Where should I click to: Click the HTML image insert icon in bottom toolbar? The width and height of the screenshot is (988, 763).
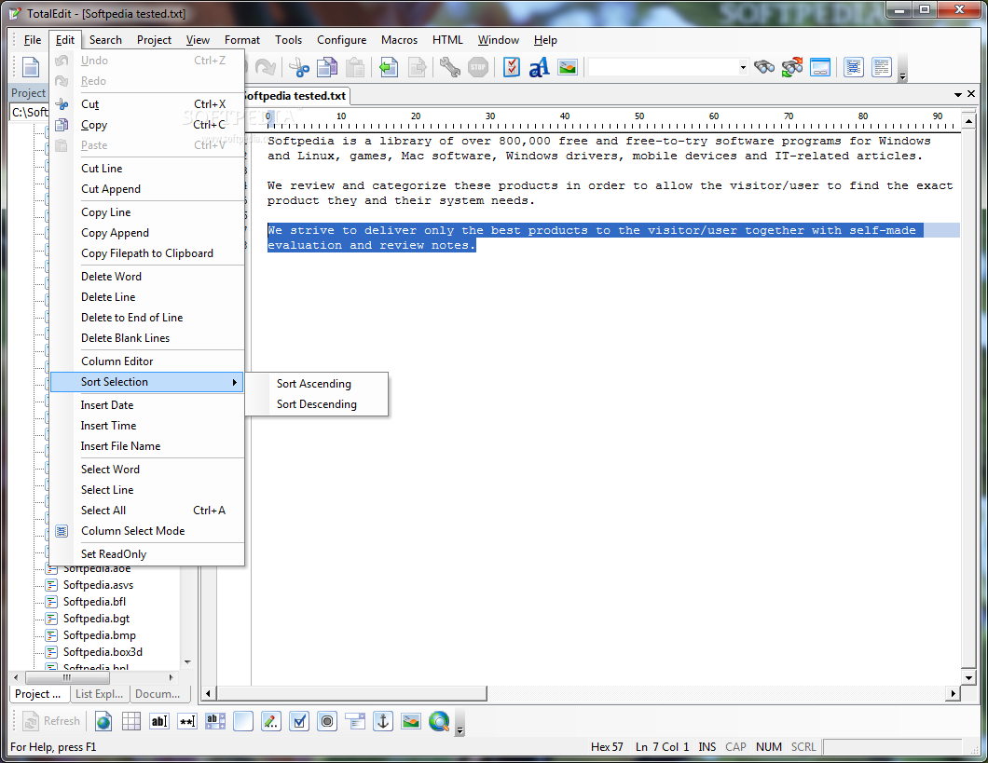point(411,721)
